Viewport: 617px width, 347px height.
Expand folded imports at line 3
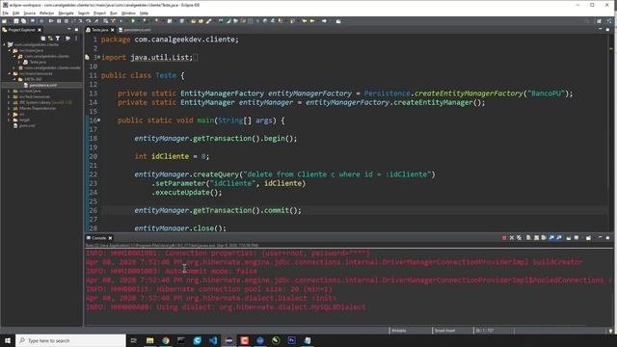point(99,58)
